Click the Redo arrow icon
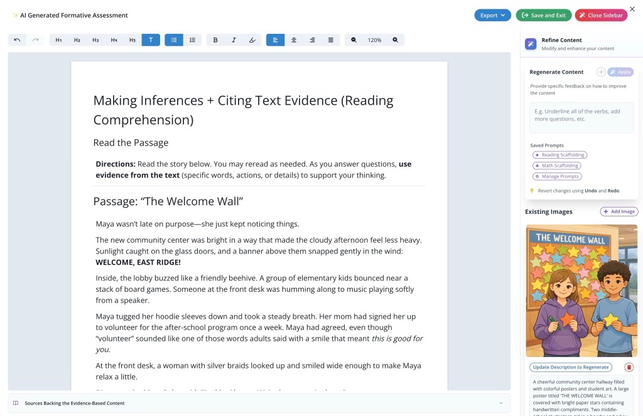The width and height of the screenshot is (643, 416). coord(36,40)
